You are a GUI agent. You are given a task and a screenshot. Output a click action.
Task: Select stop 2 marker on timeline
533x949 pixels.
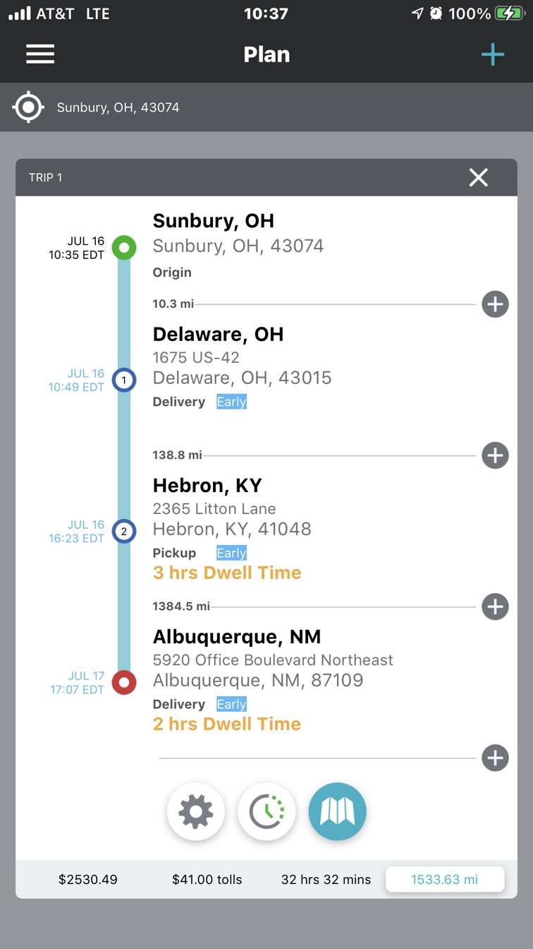point(124,531)
